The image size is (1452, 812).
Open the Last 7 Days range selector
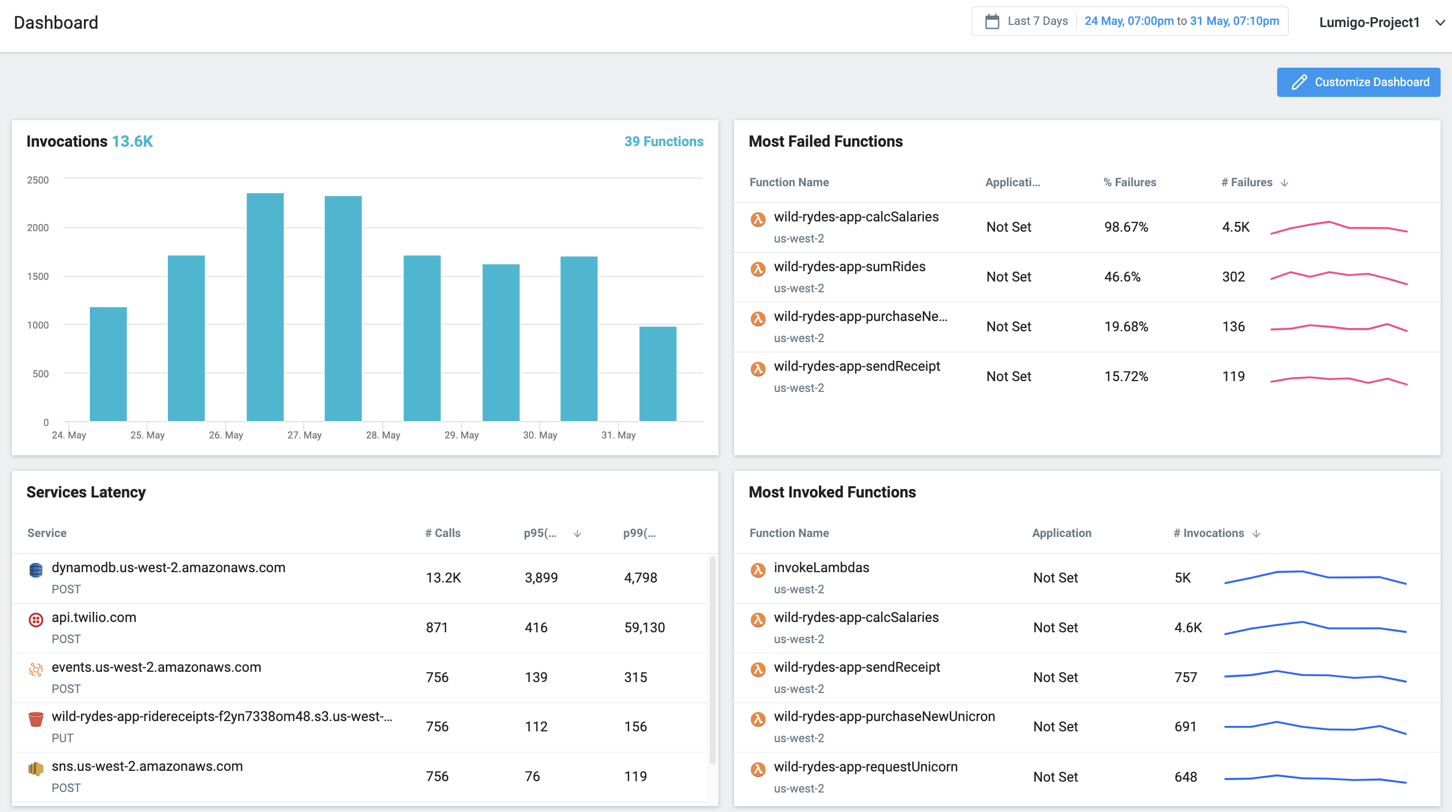(x=1037, y=22)
